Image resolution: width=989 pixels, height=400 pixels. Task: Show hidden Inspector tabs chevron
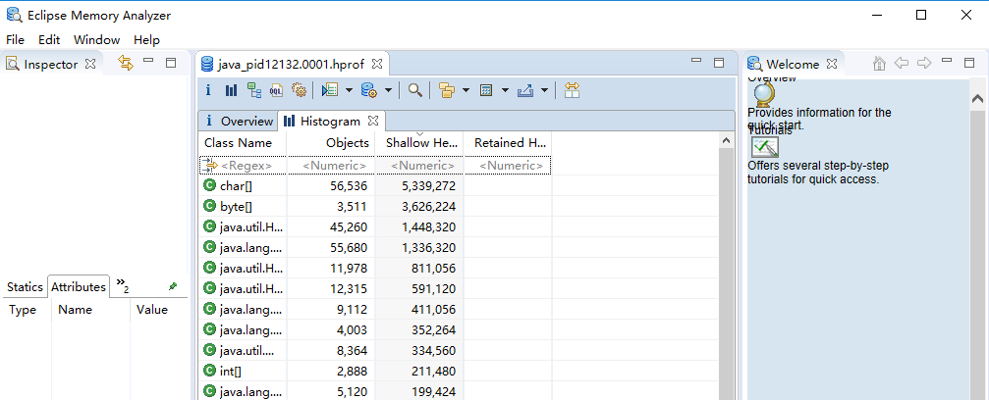[123, 285]
